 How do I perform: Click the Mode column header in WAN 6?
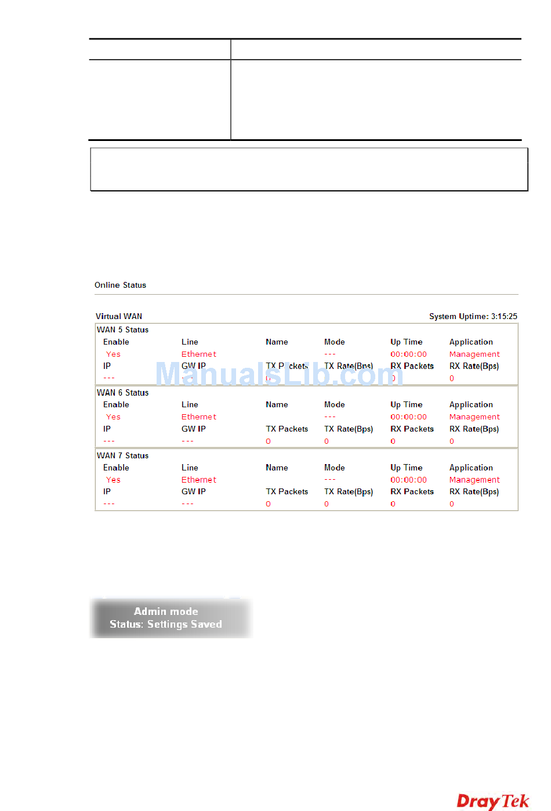(x=335, y=404)
